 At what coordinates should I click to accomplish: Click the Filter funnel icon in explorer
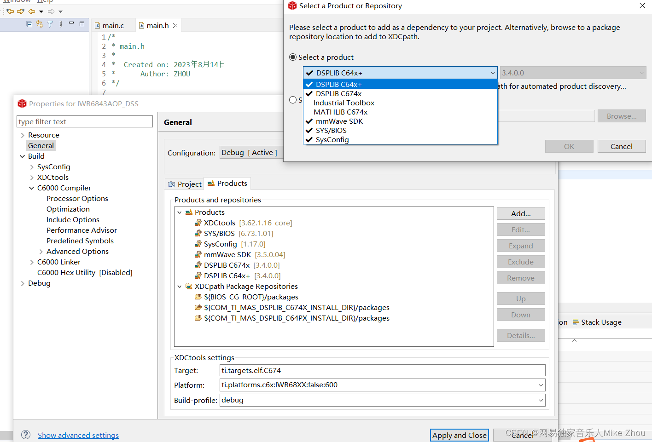(x=50, y=24)
